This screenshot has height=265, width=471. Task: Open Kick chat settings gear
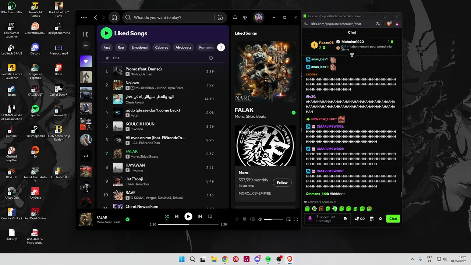[x=380, y=219]
